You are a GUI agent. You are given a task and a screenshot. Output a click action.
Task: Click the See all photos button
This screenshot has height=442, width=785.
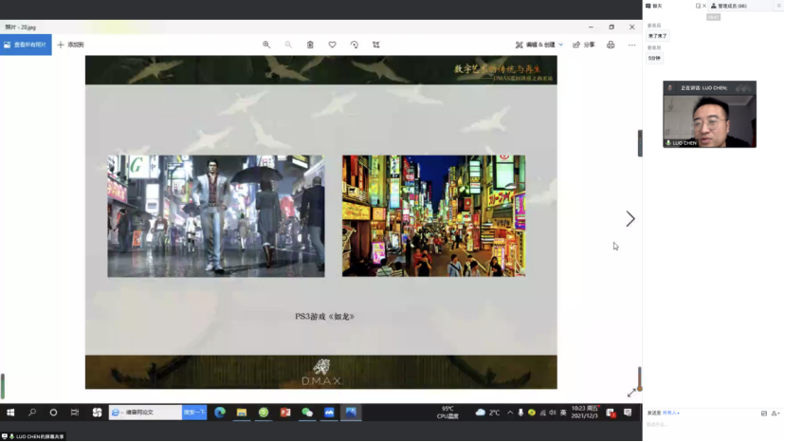point(26,45)
